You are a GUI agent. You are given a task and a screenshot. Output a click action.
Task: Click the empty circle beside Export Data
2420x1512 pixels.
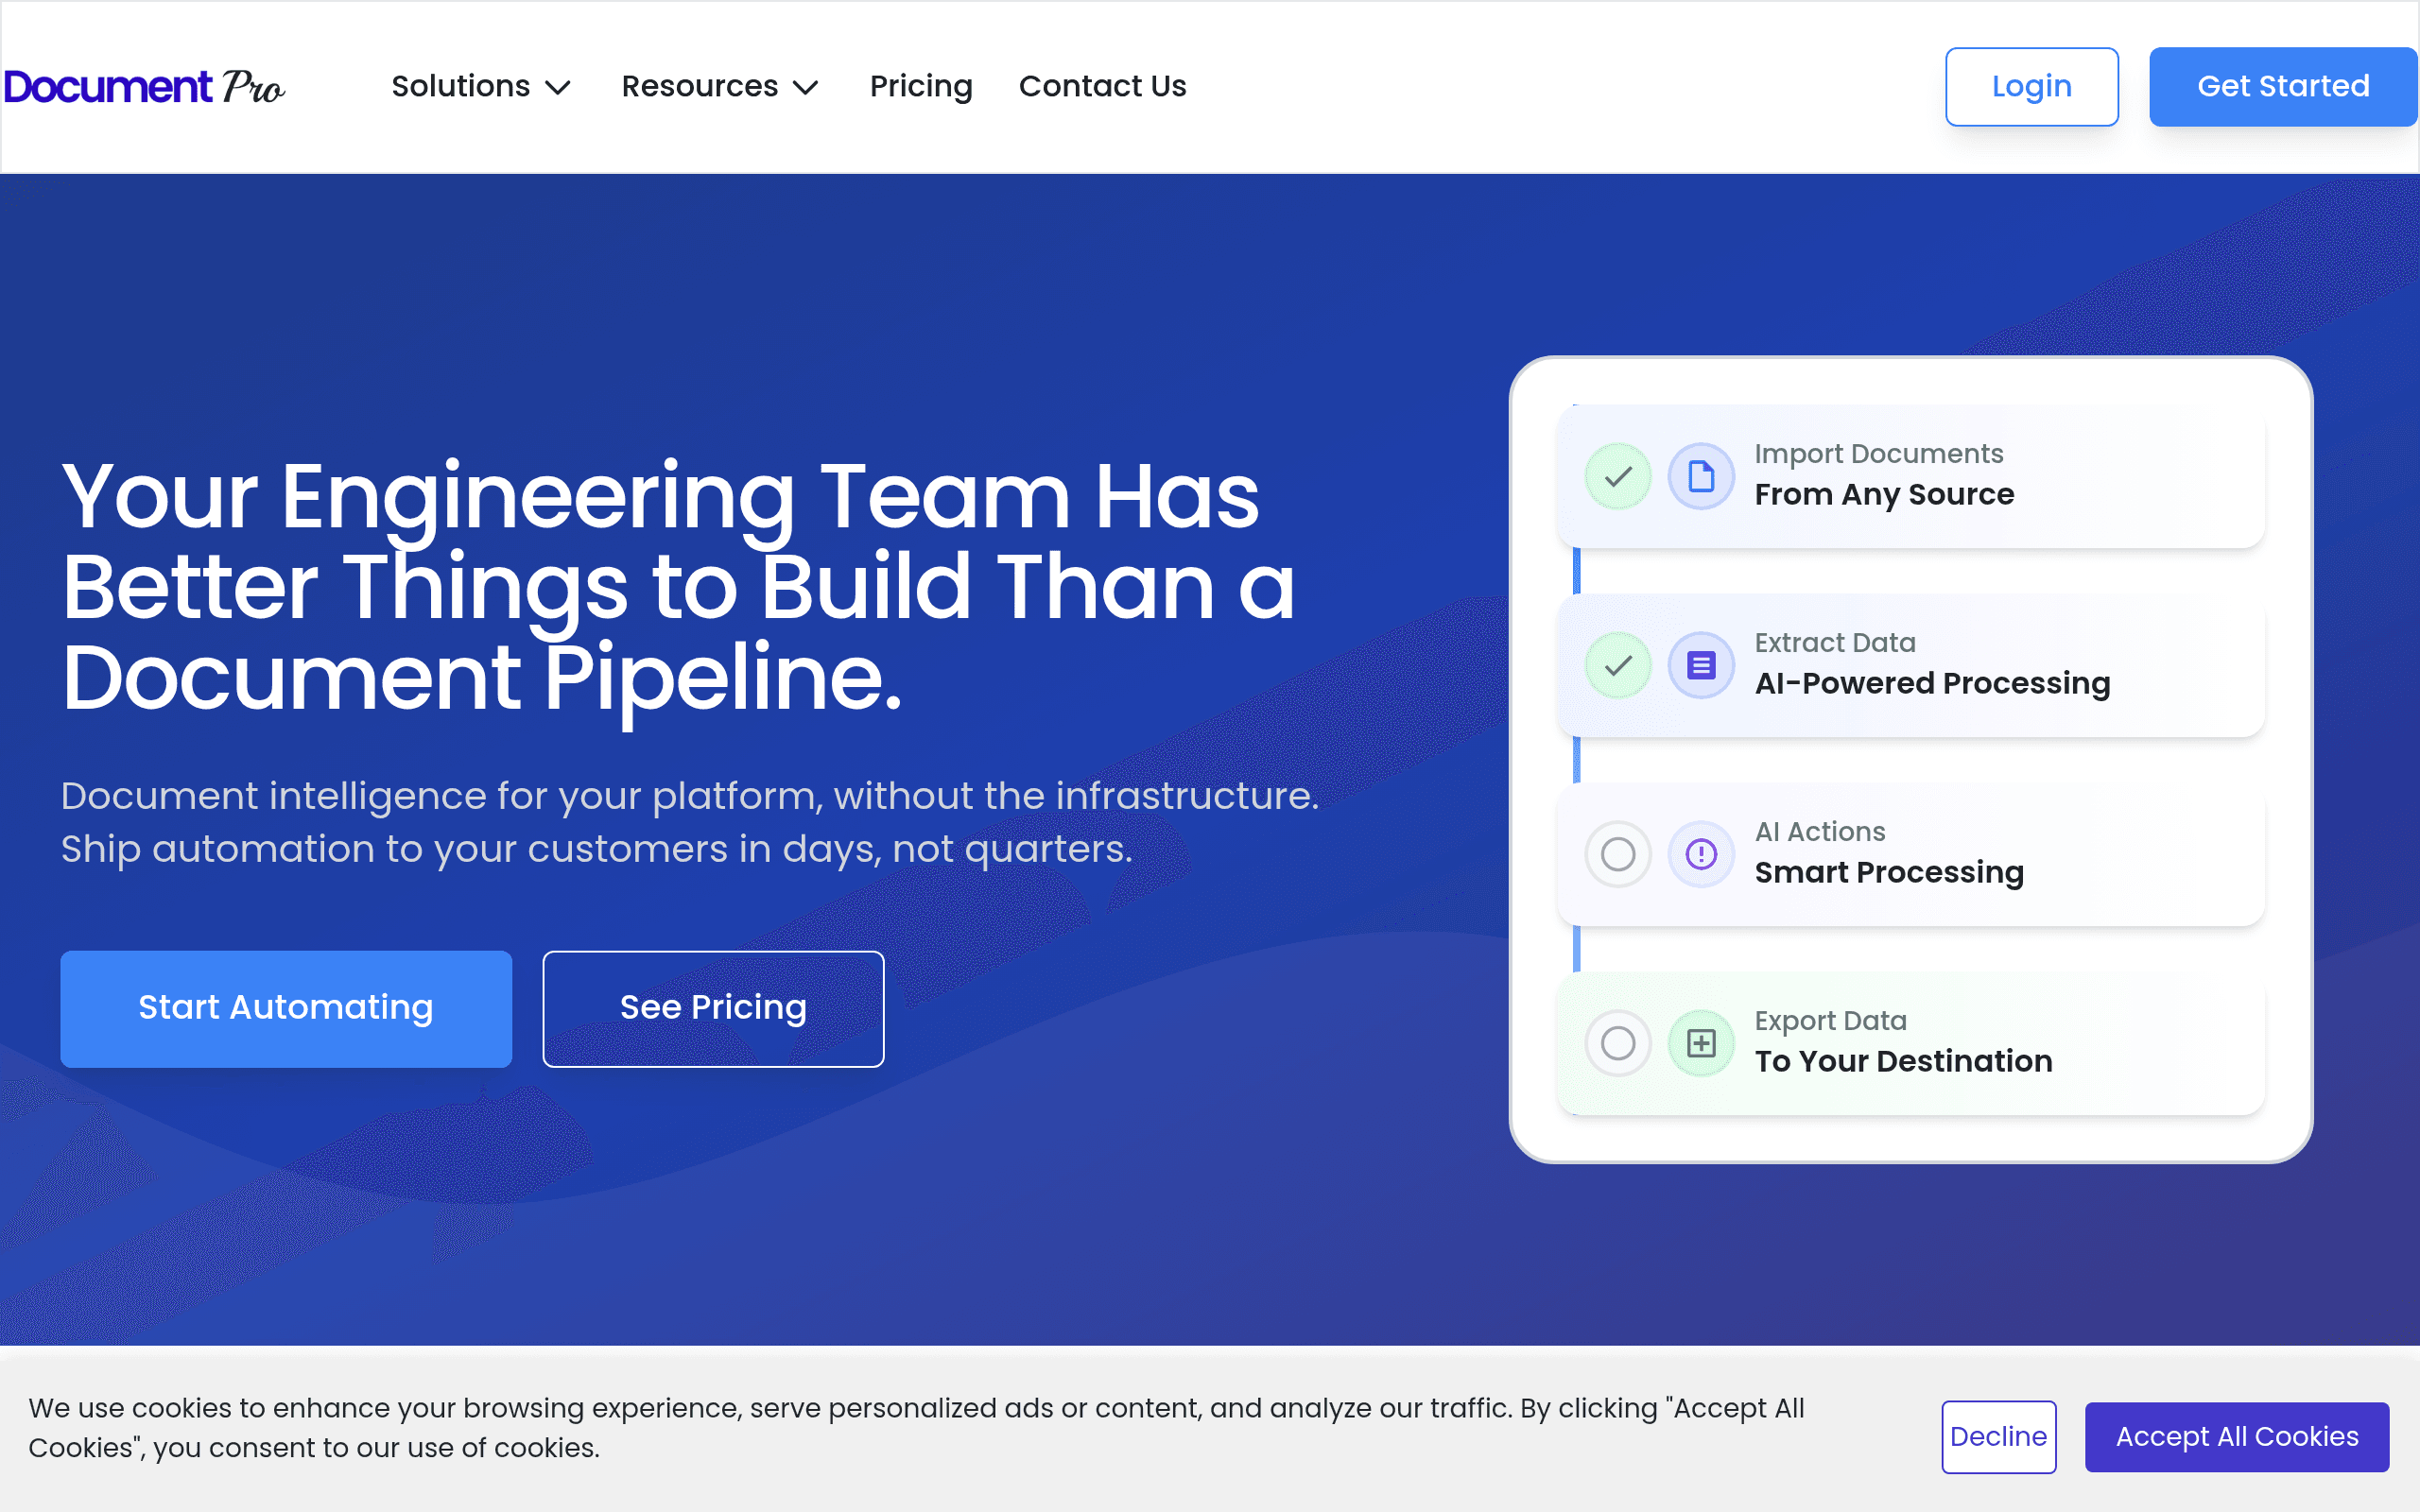click(x=1618, y=1043)
